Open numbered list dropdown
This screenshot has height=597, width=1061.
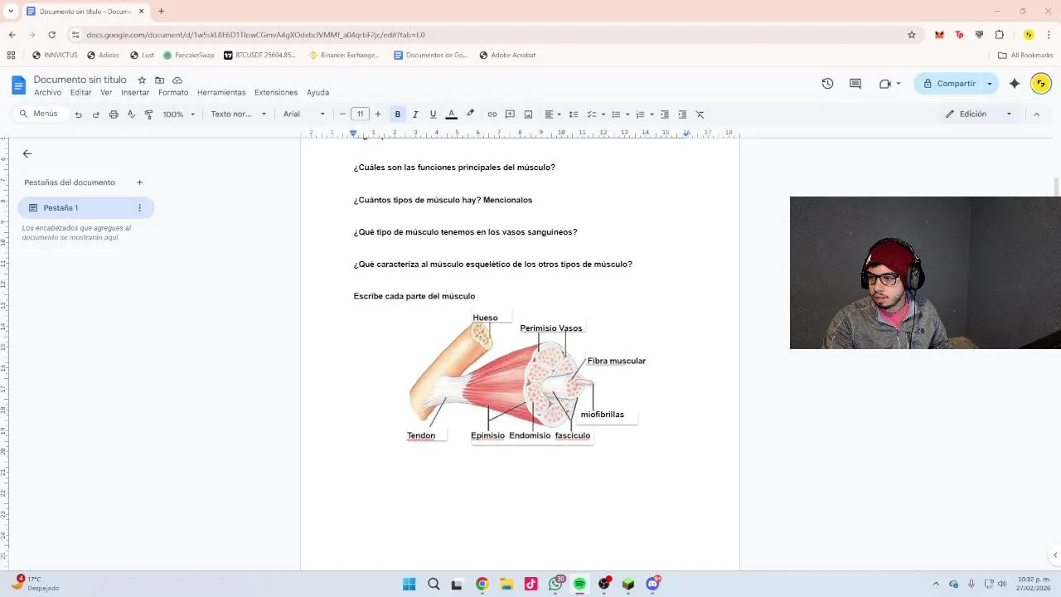(x=645, y=114)
